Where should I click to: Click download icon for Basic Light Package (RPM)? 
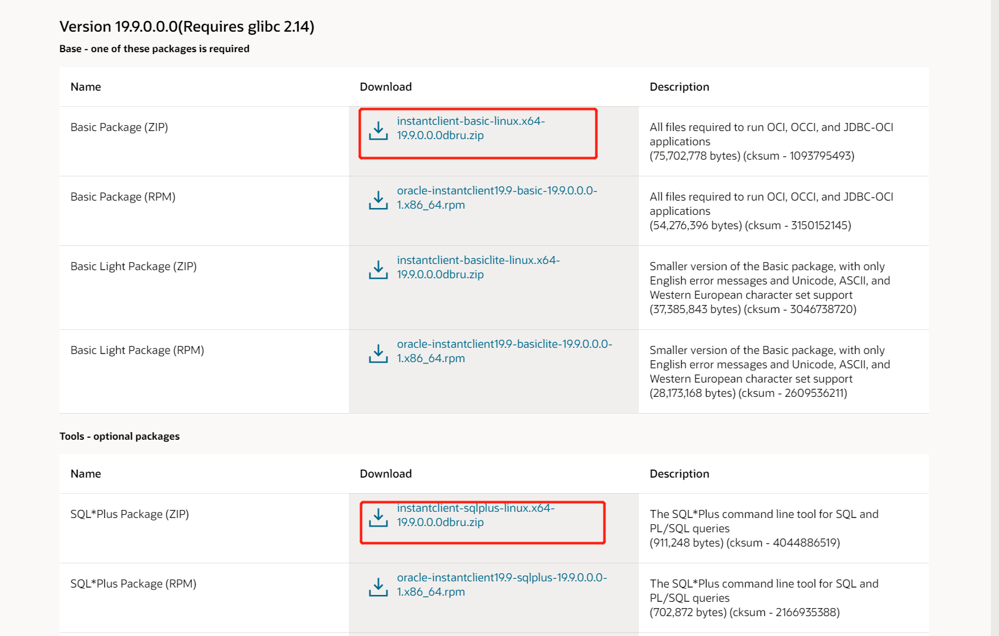378,353
